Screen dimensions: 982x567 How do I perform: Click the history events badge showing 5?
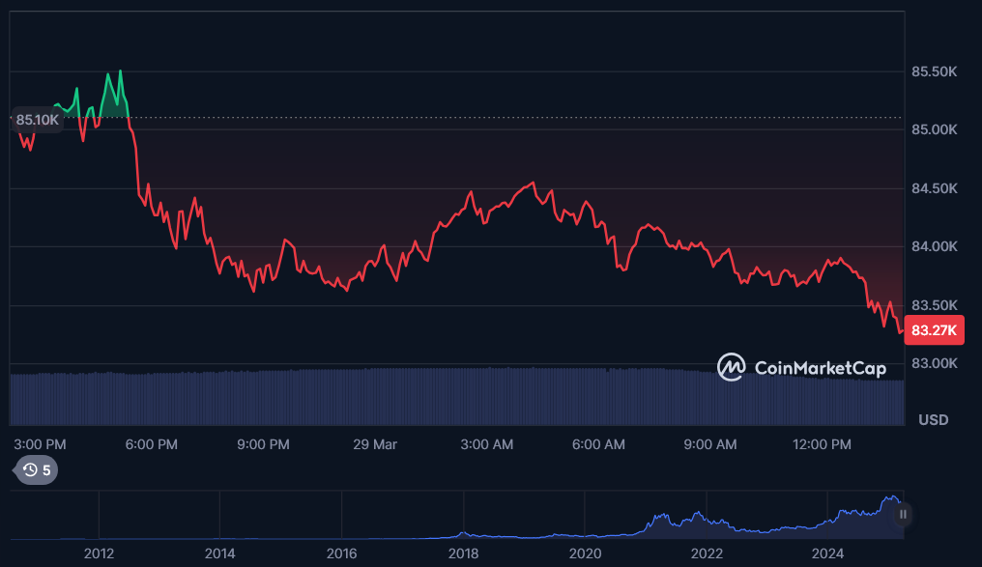click(36, 470)
